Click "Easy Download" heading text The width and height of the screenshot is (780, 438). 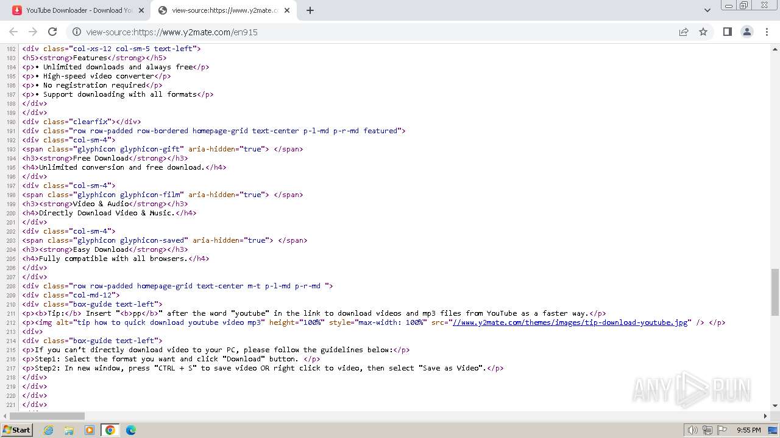[101, 249]
